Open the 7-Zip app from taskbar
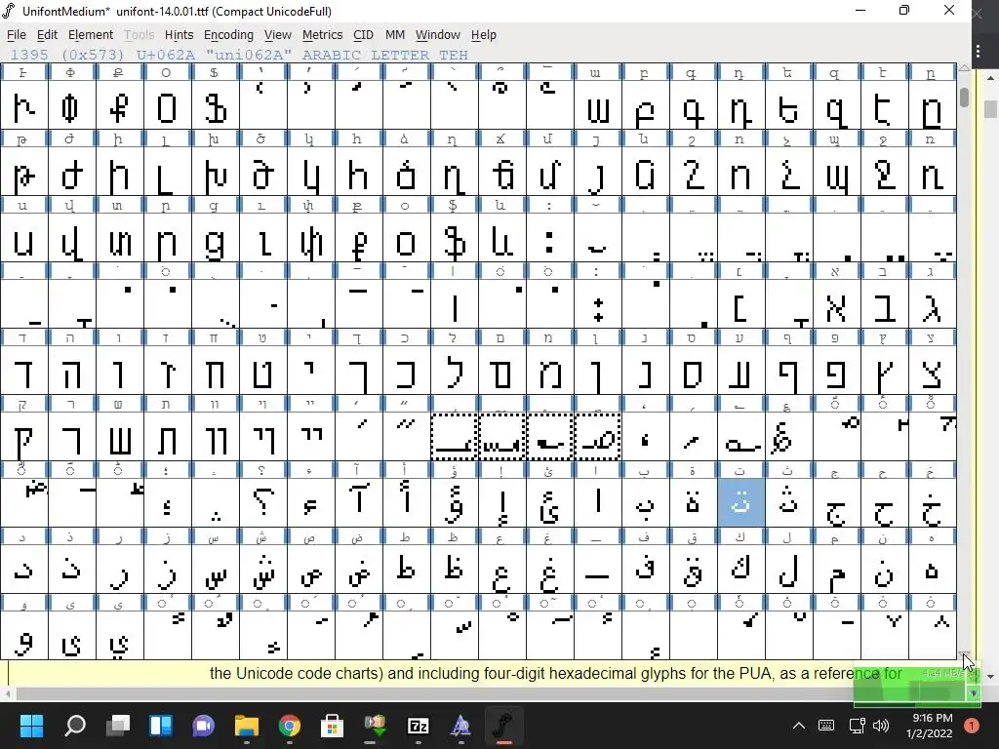 (418, 726)
